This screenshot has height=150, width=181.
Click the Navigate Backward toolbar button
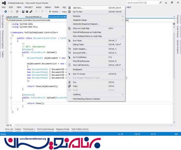(x=6, y=12)
